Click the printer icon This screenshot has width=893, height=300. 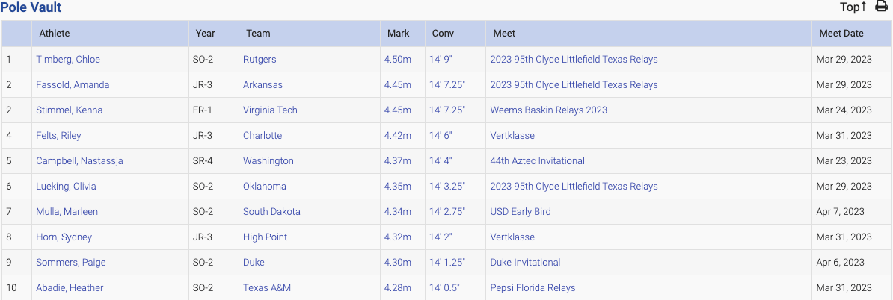point(881,7)
